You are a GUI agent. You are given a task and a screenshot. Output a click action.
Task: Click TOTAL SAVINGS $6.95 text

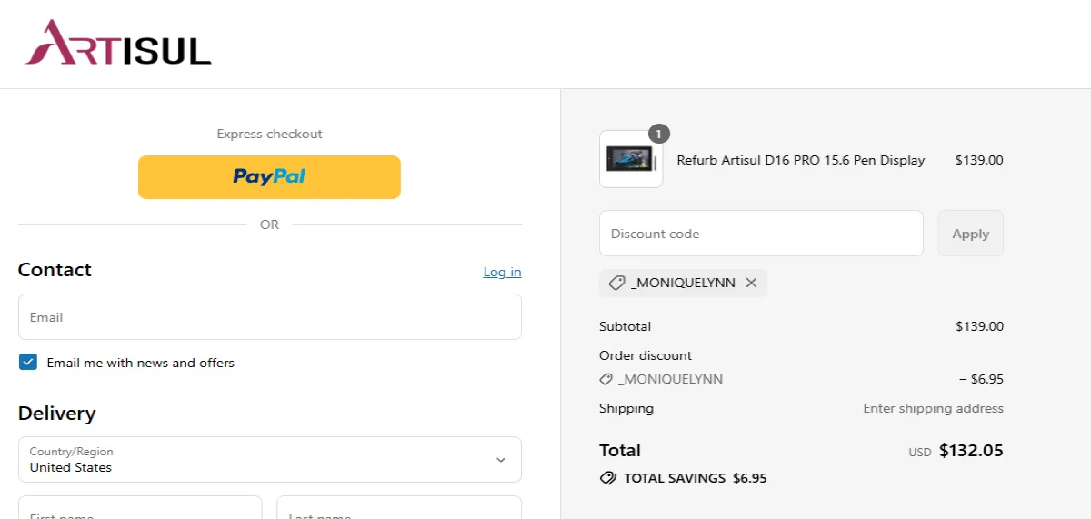696,478
